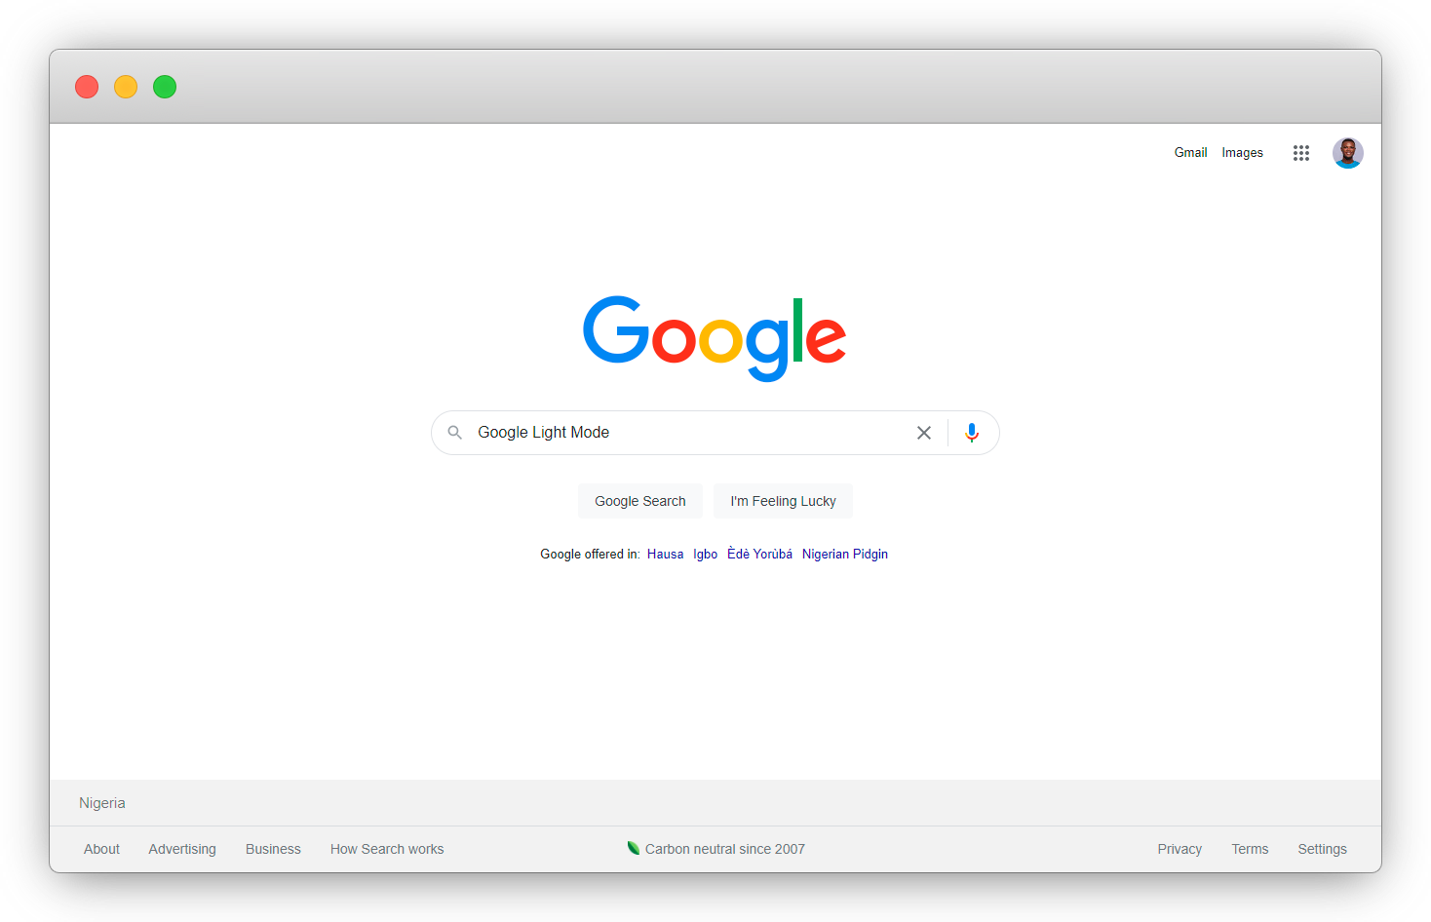Click the Nigeria location text in footer
Image resolution: width=1431 pixels, height=922 pixels.
pyautogui.click(x=102, y=803)
